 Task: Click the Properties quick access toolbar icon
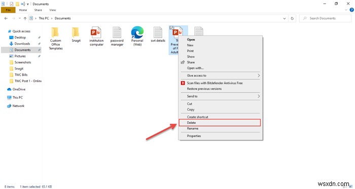(x=11, y=4)
